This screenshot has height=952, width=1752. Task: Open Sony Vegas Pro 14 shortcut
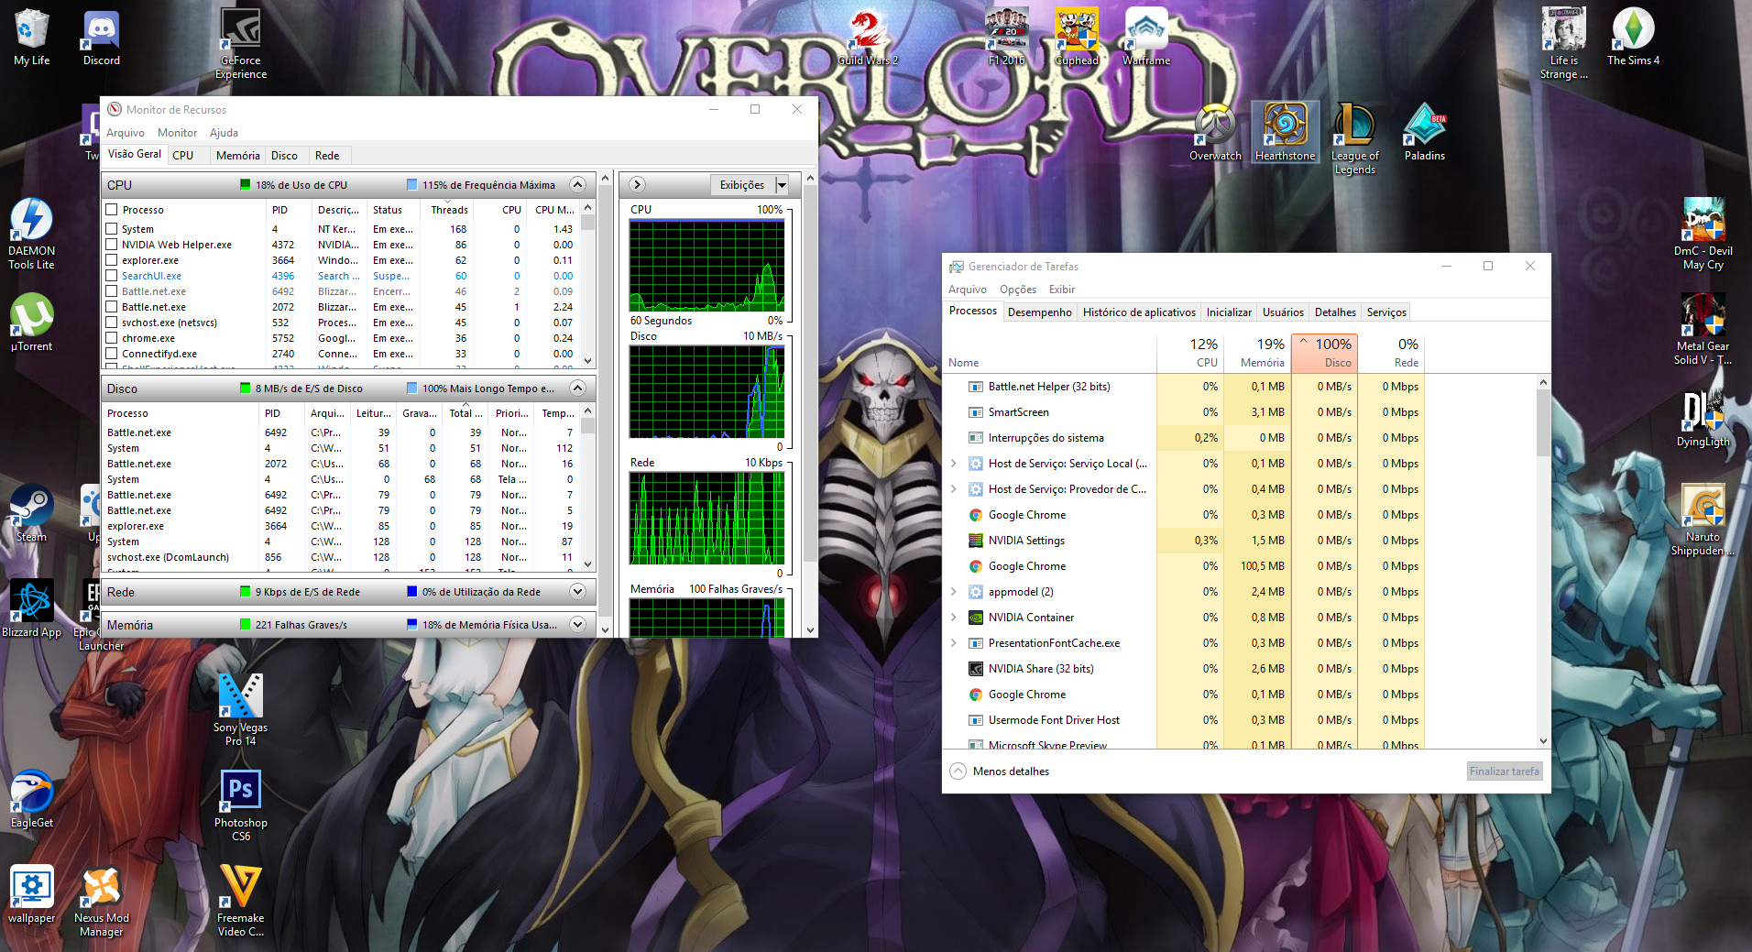241,710
